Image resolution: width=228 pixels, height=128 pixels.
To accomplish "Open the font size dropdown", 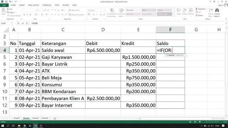I will pyautogui.click(x=42, y=10).
